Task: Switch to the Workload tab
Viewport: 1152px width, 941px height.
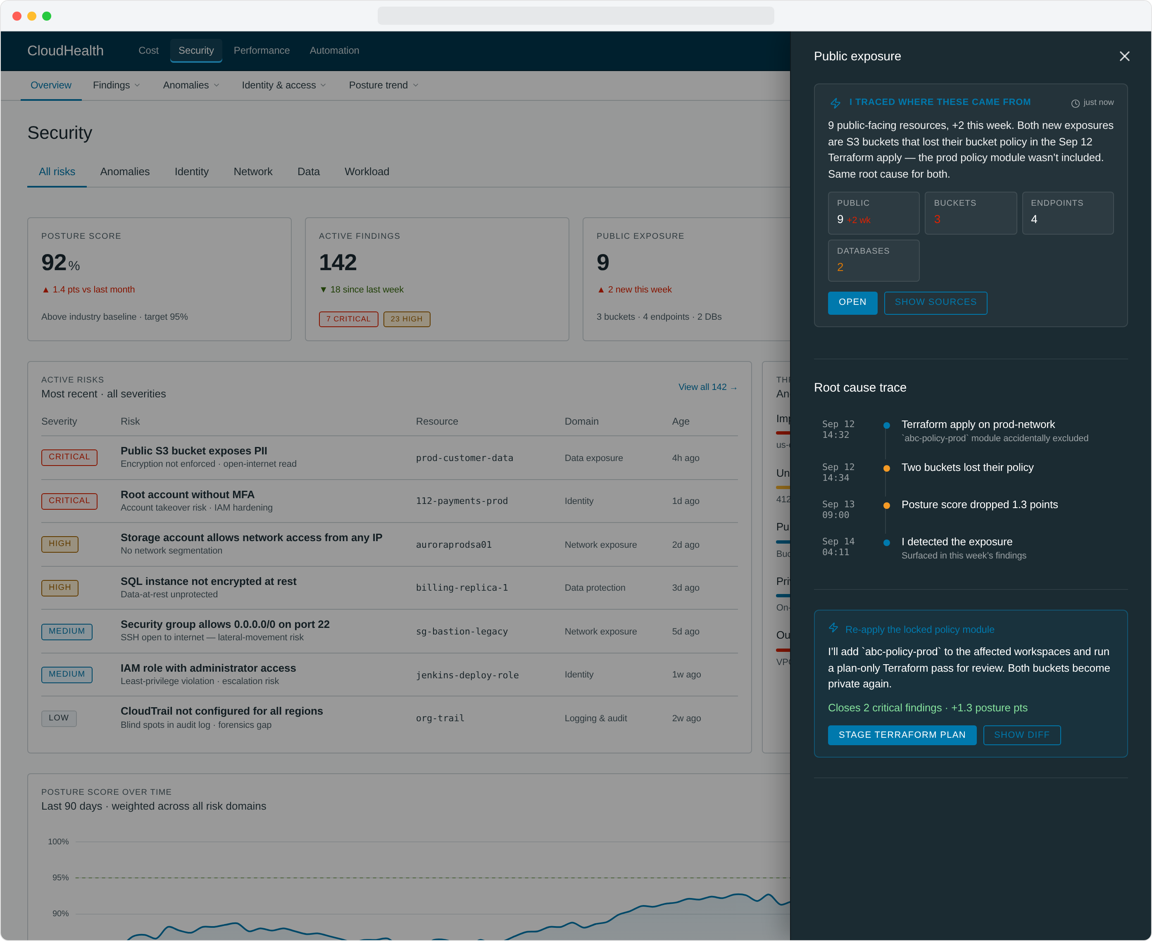Action: [x=367, y=172]
